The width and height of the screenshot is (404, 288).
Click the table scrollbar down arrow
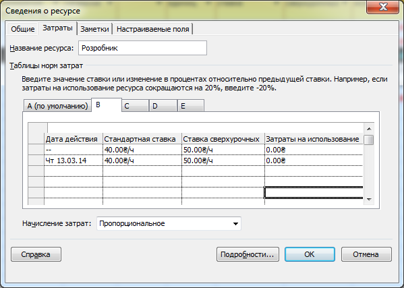pyautogui.click(x=369, y=200)
